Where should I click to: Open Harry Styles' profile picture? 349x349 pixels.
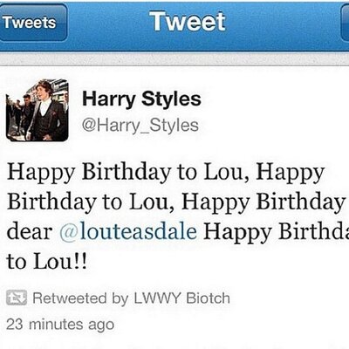pos(38,110)
